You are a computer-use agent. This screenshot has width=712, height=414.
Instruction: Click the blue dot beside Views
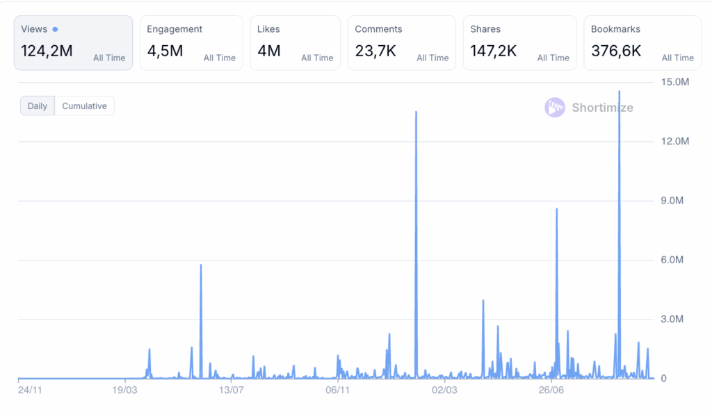pos(55,29)
